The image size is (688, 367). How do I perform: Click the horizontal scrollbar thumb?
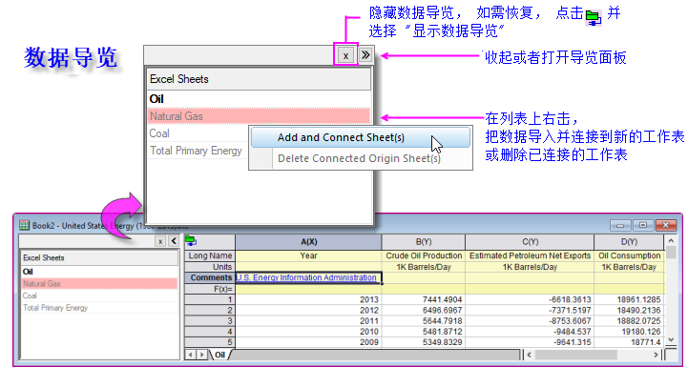tap(576, 355)
